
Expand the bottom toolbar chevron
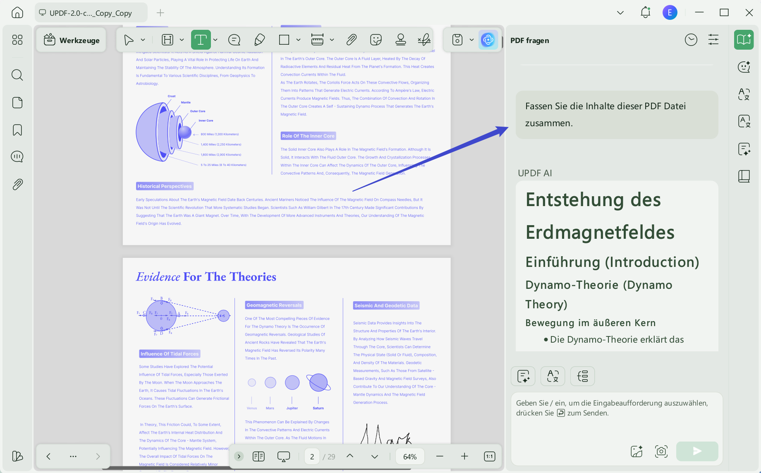pos(239,456)
